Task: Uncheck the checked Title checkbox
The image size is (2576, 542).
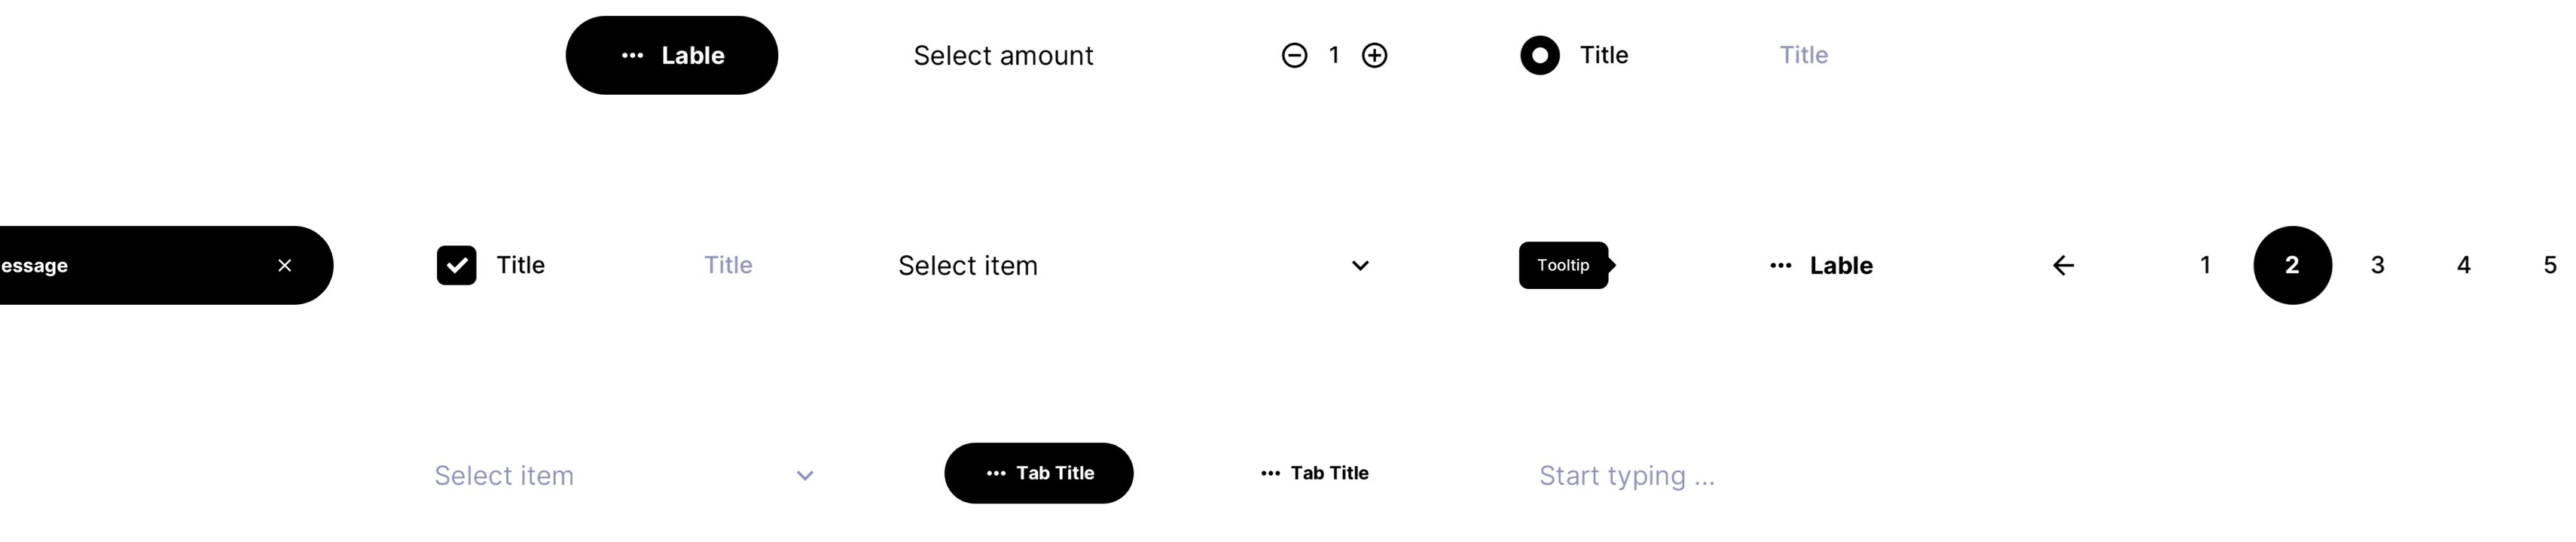Action: tap(457, 264)
